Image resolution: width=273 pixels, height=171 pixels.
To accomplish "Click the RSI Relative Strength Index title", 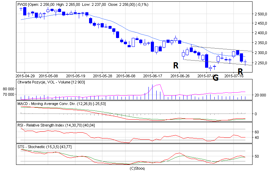I will pos(56,125).
